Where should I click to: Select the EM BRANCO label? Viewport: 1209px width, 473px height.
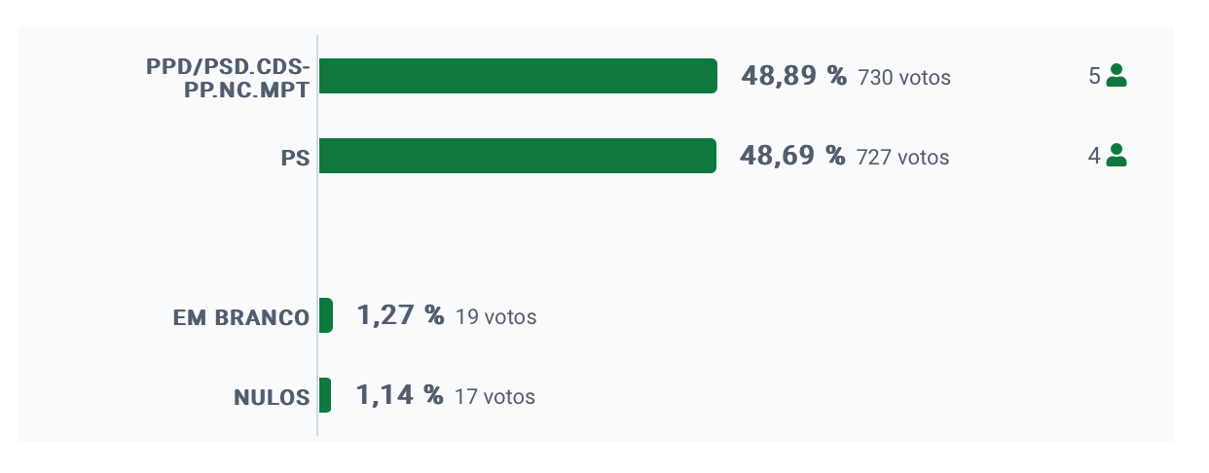pos(241,318)
